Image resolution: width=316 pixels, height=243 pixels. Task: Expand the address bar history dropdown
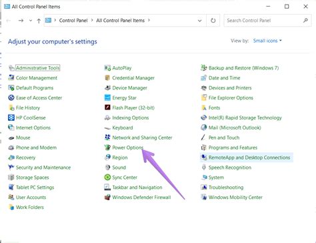click(199, 21)
